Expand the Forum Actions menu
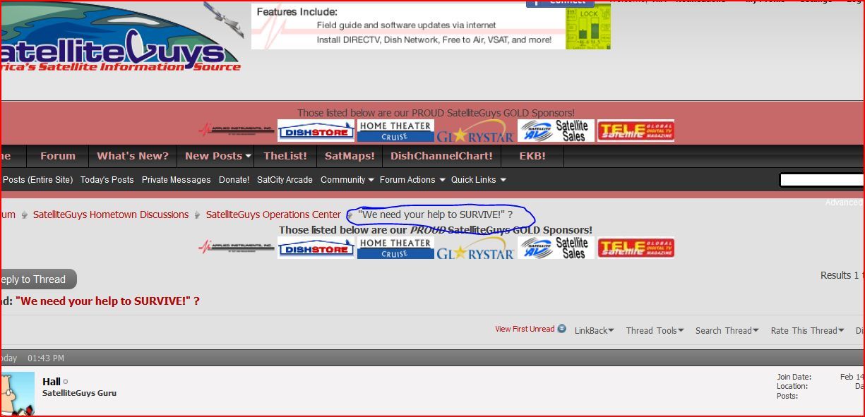 pos(412,180)
